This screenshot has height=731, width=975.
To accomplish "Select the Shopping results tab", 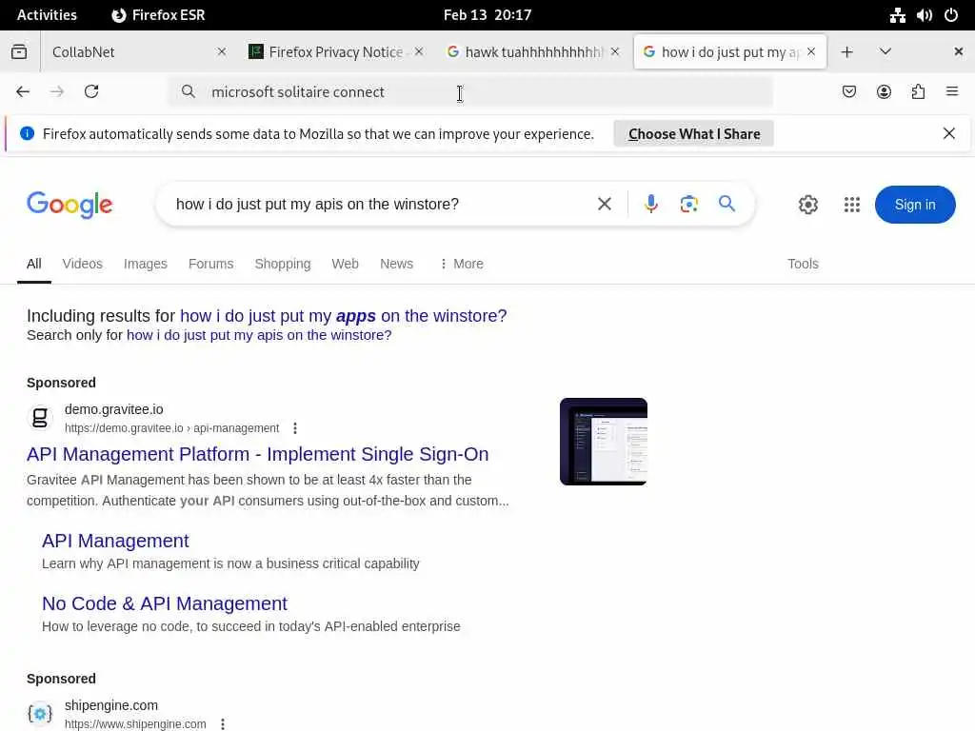I will tap(283, 265).
